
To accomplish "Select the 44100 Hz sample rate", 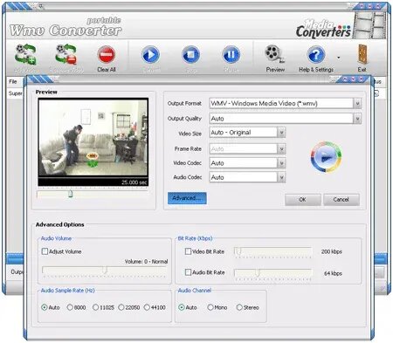I will point(147,307).
